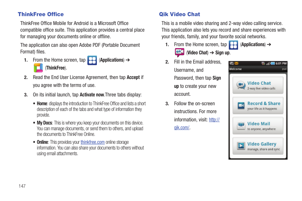
Task: Click the bold Online bullet label
Action: point(42,142)
